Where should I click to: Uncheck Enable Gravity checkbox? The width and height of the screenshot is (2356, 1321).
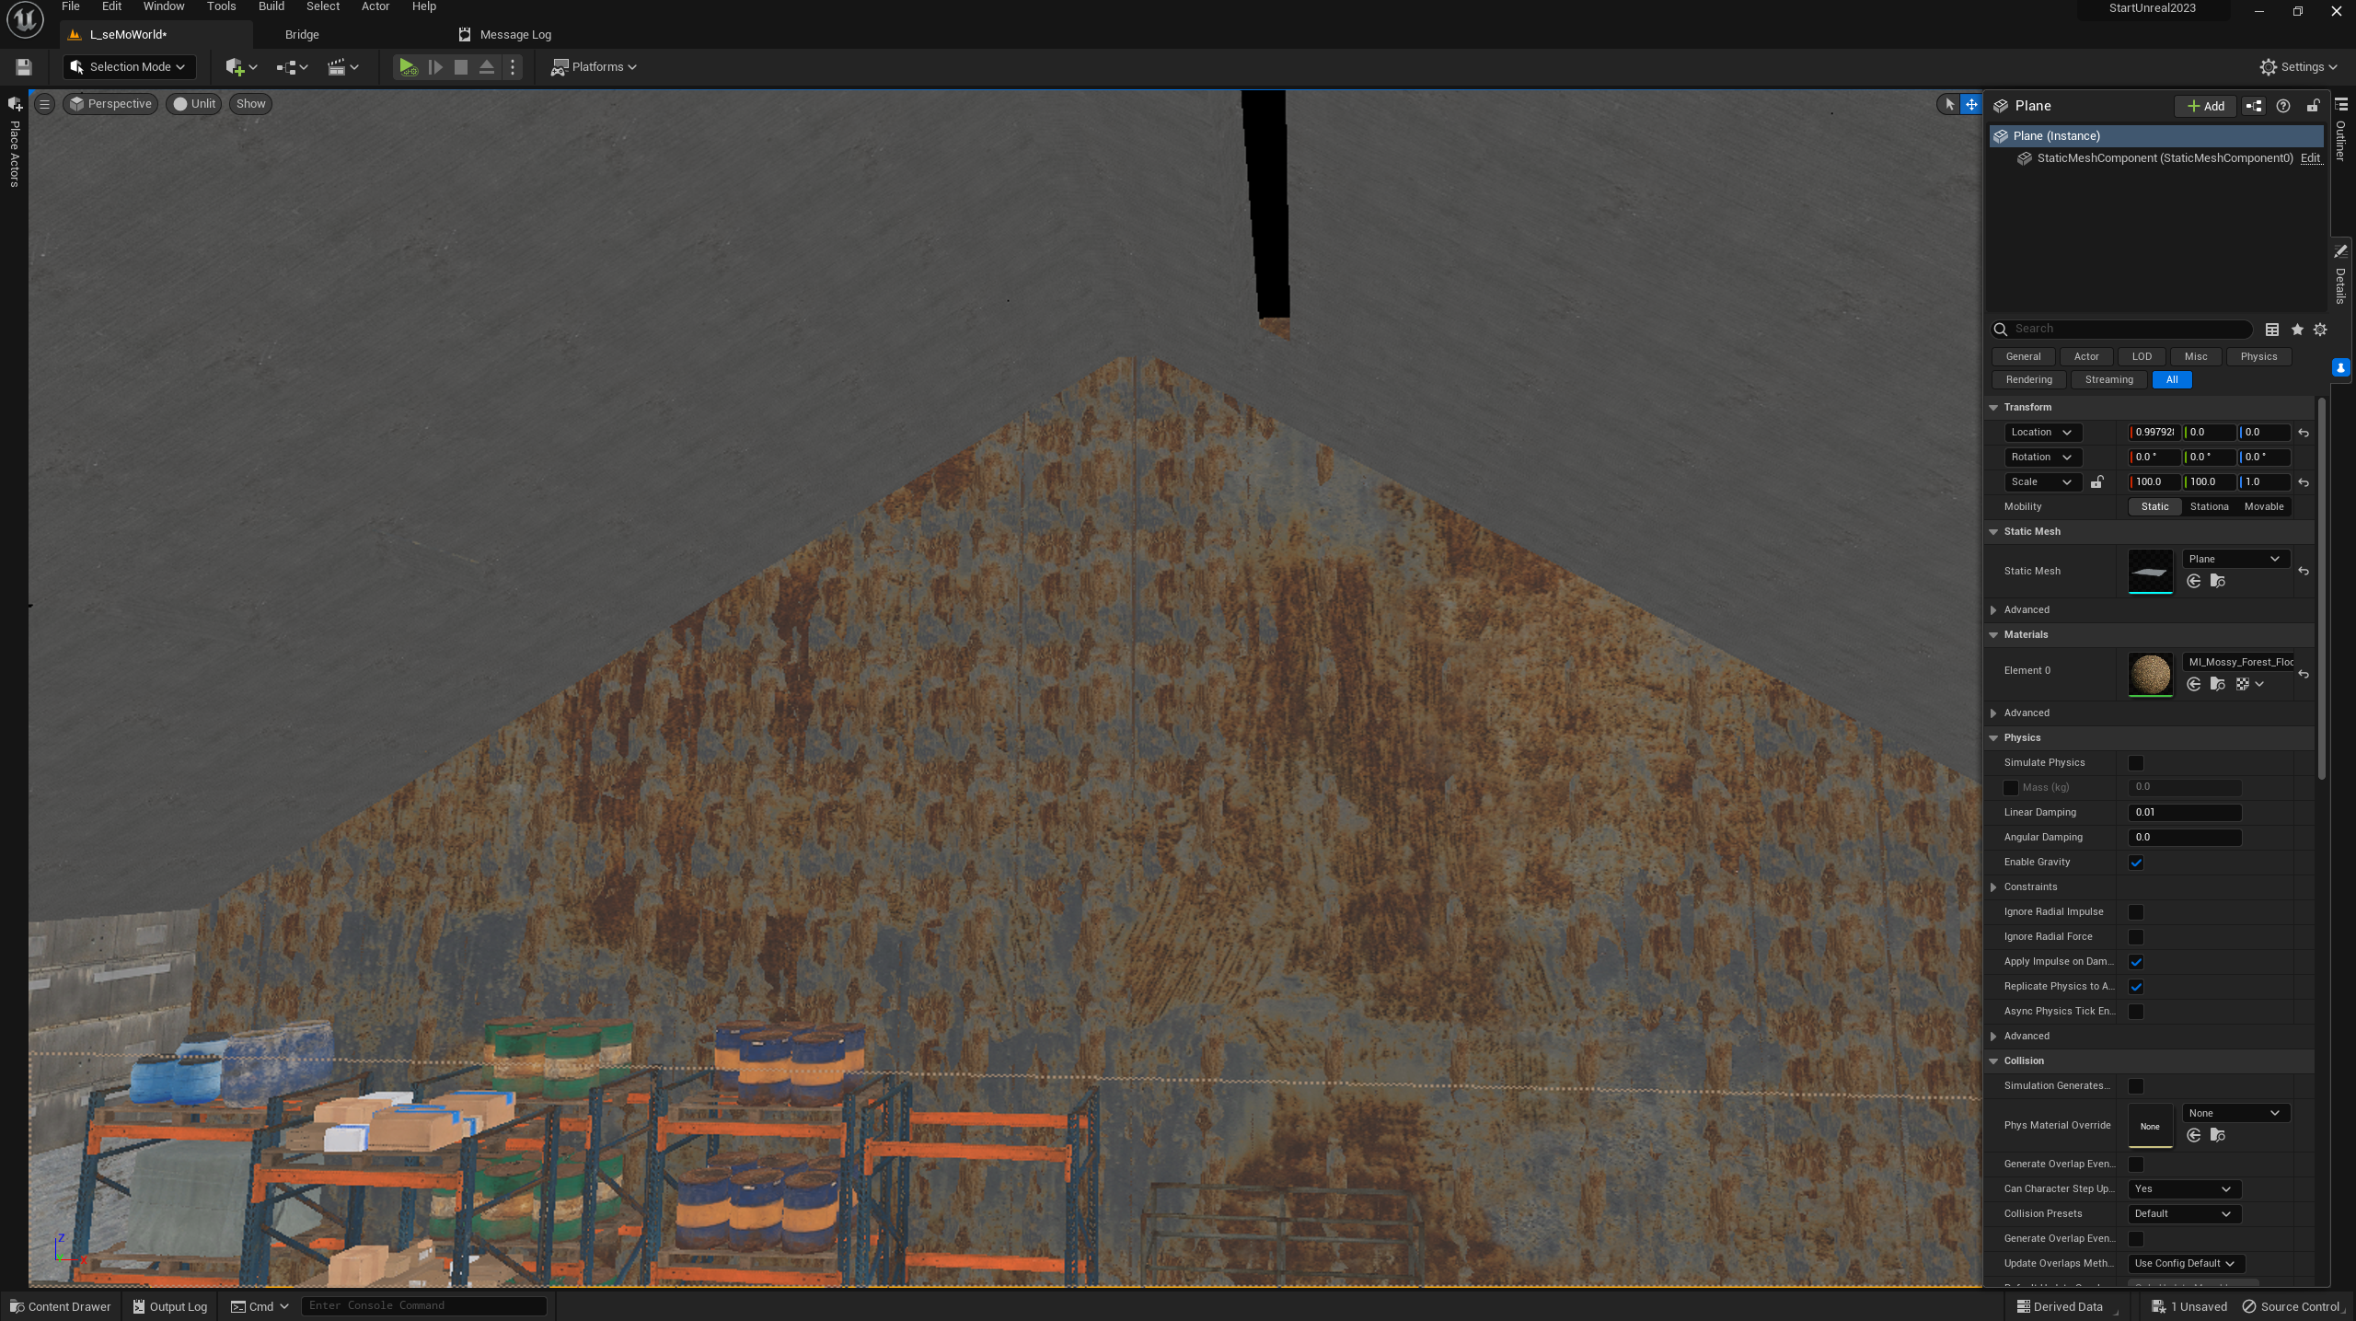coord(2136,863)
